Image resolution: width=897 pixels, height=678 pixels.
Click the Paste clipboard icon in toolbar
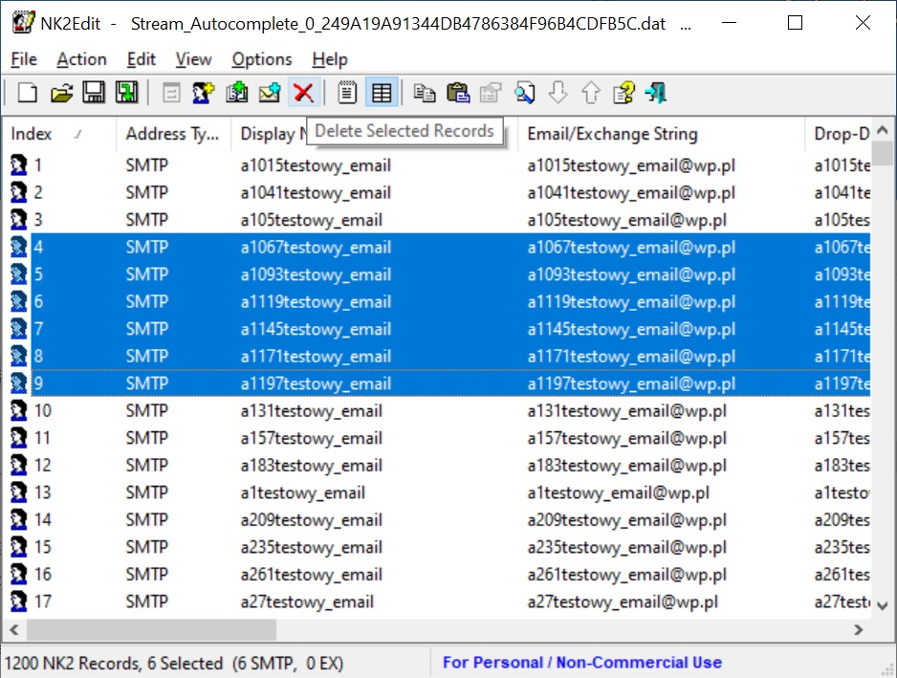pyautogui.click(x=458, y=93)
